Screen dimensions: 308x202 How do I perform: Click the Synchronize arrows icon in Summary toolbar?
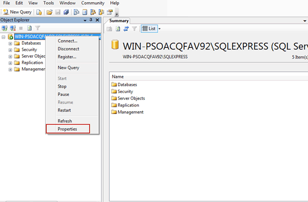coord(126,29)
